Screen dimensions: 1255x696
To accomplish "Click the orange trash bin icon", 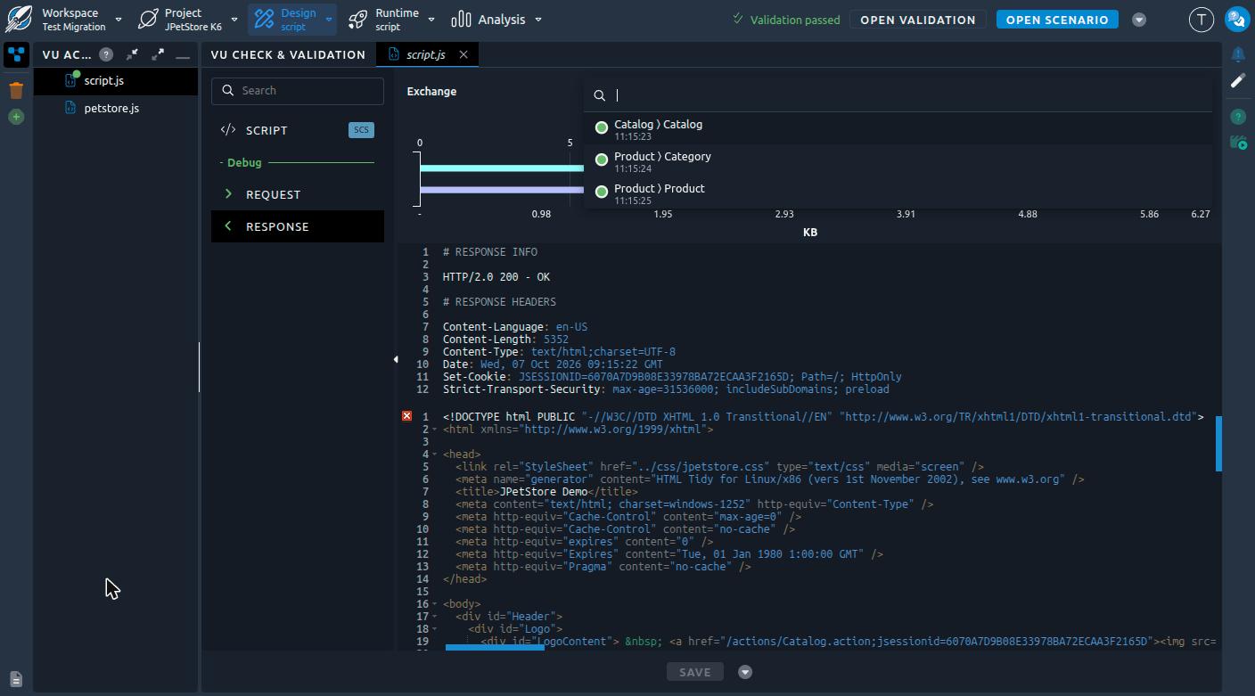I will tap(16, 90).
